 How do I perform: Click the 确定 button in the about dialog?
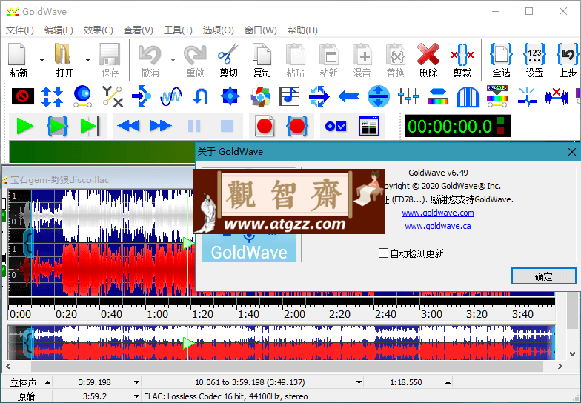click(544, 276)
